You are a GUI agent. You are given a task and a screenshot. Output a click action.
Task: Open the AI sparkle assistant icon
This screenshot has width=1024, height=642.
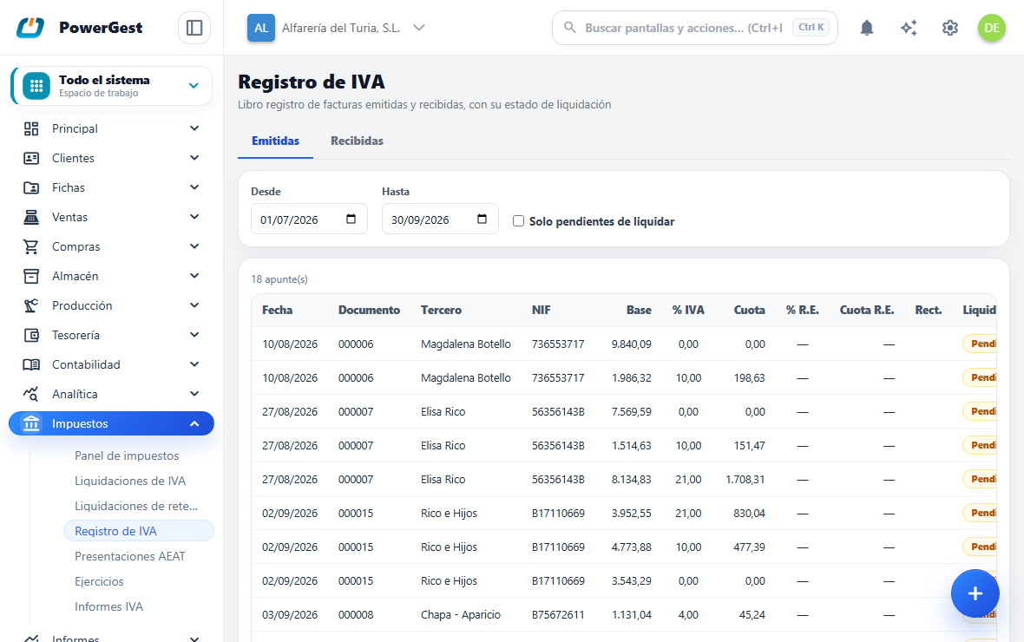pyautogui.click(x=909, y=28)
